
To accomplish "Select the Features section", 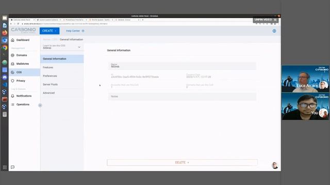I will pyautogui.click(x=62, y=67).
